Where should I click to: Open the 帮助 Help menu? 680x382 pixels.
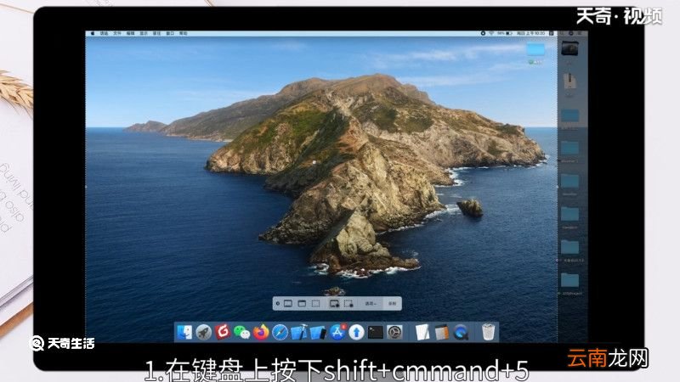184,33
